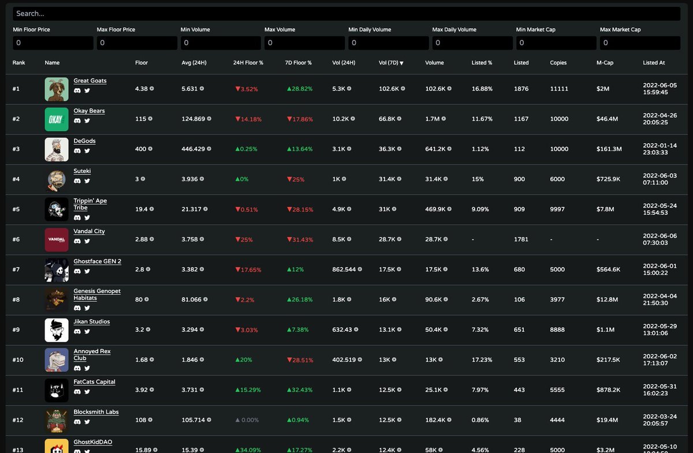
Task: Sort by Listed % column header
Action: click(482, 62)
